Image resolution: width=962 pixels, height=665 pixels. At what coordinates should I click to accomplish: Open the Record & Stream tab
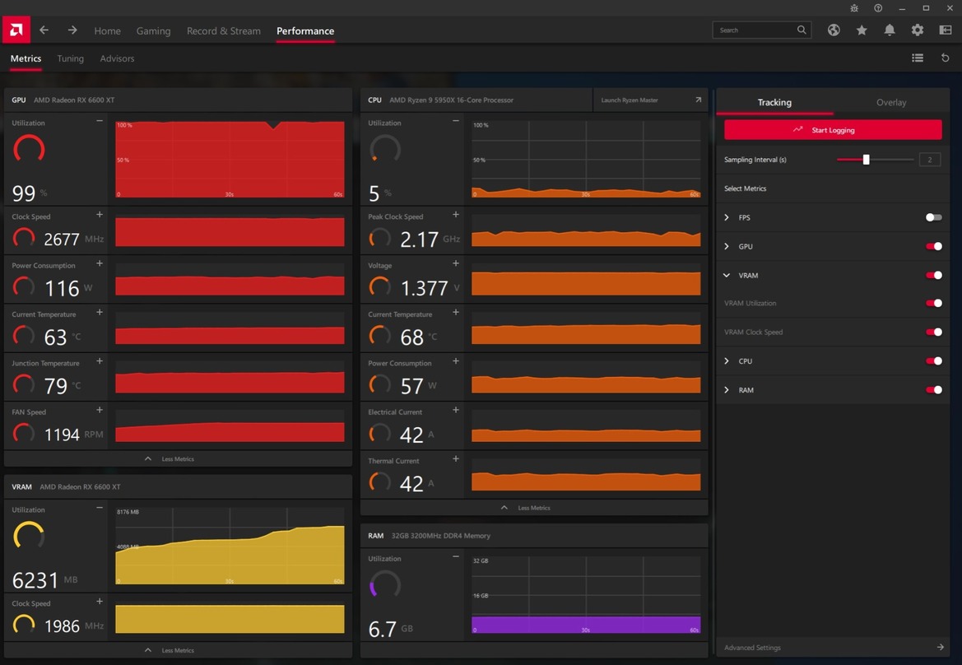point(223,30)
